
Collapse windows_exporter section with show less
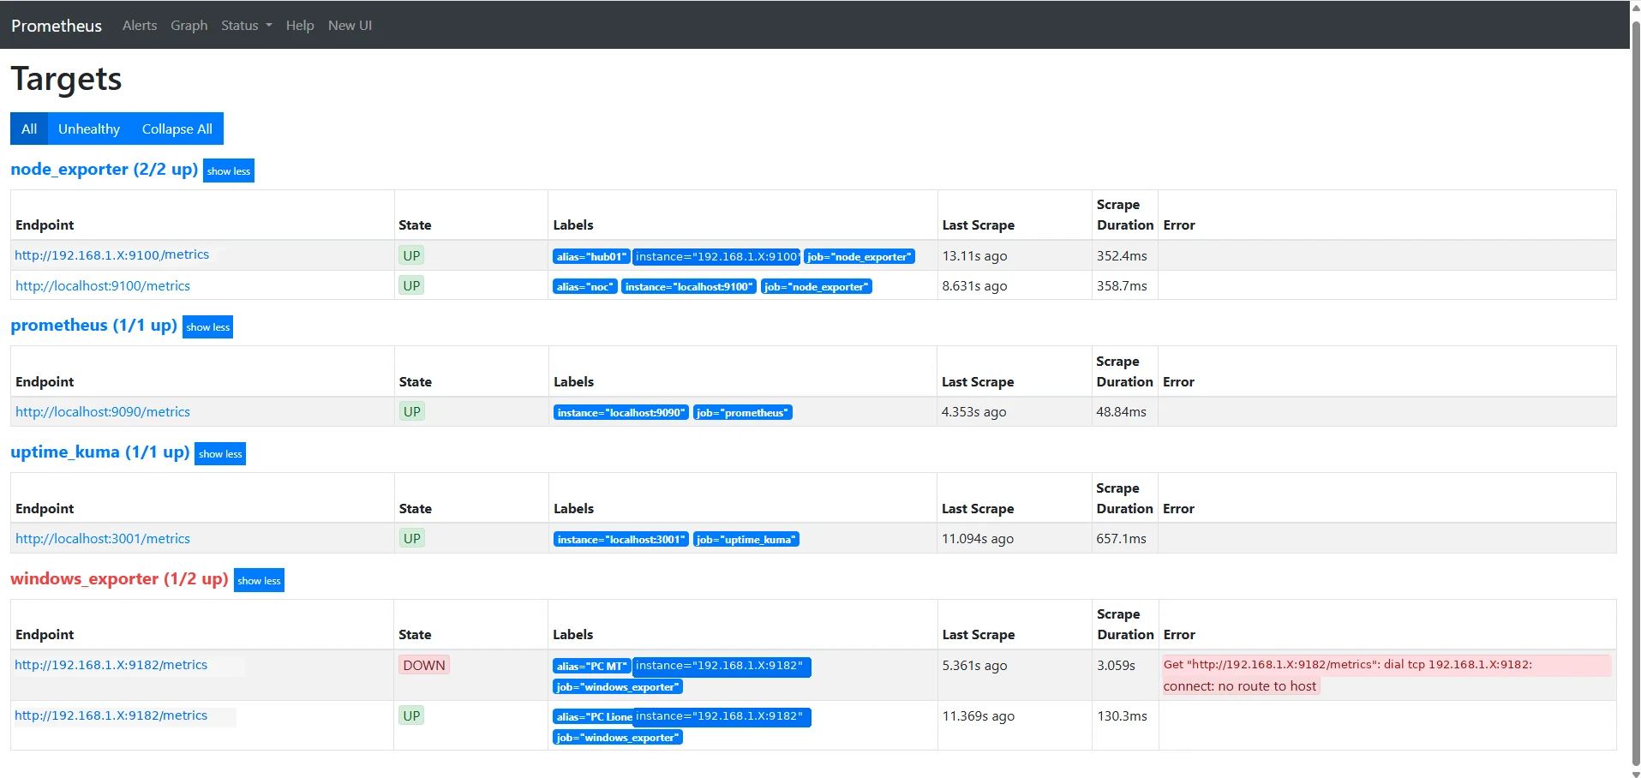[x=259, y=580]
